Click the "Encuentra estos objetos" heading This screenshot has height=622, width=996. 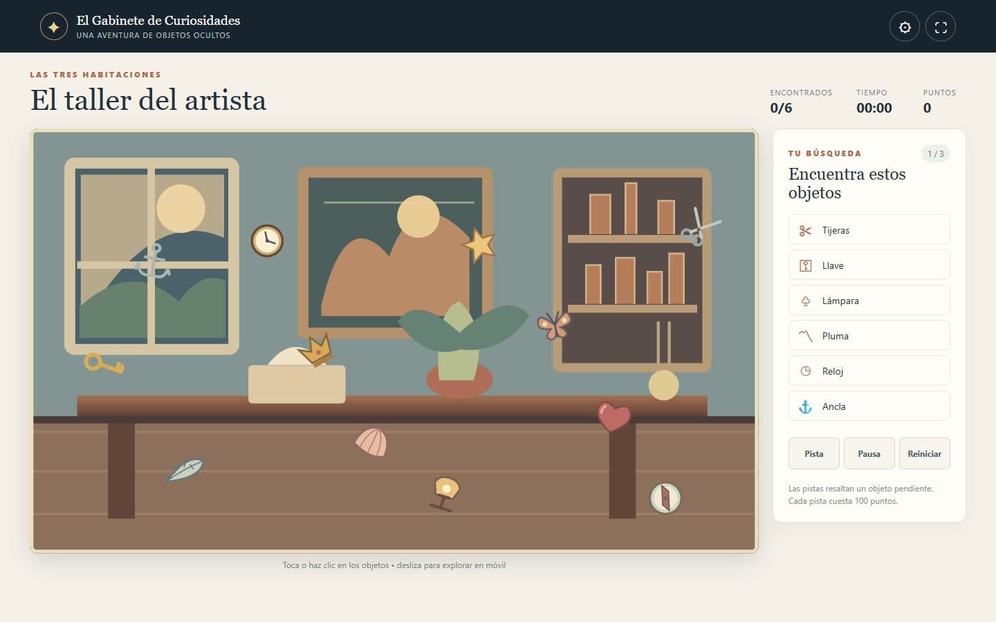pyautogui.click(x=847, y=183)
